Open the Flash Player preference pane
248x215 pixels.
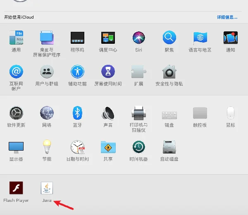coord(16,188)
